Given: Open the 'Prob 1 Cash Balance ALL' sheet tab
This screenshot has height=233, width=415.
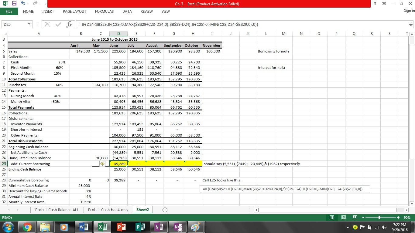Looking at the screenshot, I should coord(57,210).
